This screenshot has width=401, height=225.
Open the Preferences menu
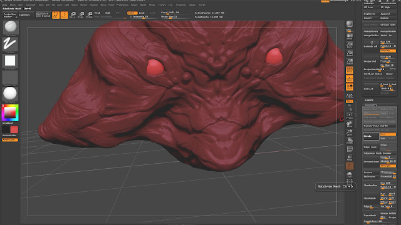(x=122, y=5)
